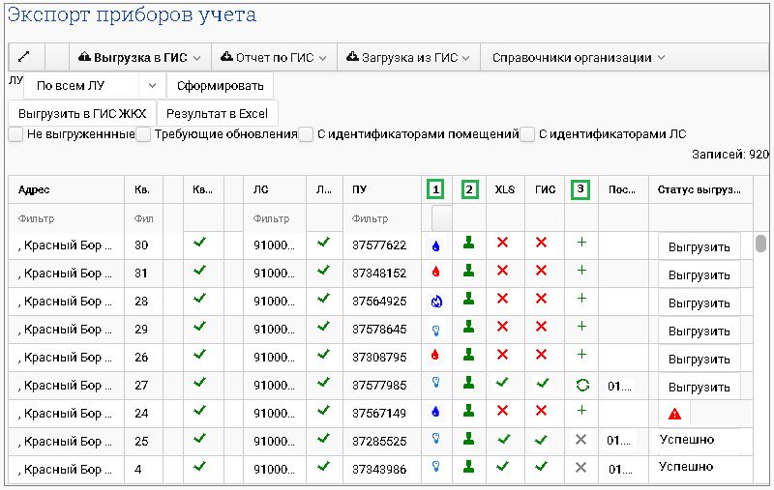The height and width of the screenshot is (490, 774).
Task: Click the refresh icon in PU 37577985 row
Action: tap(580, 385)
